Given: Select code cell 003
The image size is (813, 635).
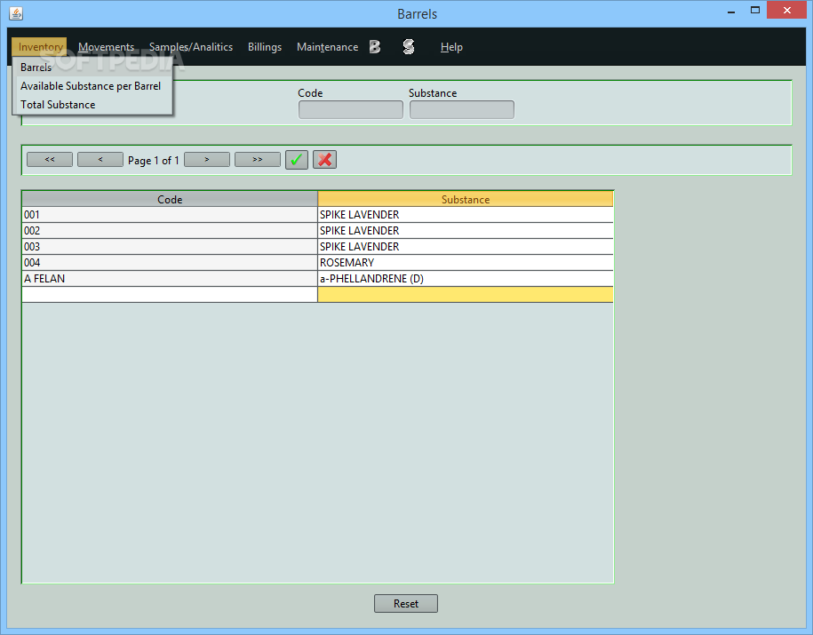Looking at the screenshot, I should pos(170,247).
